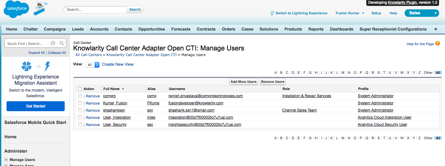
Task: Click the Add More Users button
Action: [243, 82]
